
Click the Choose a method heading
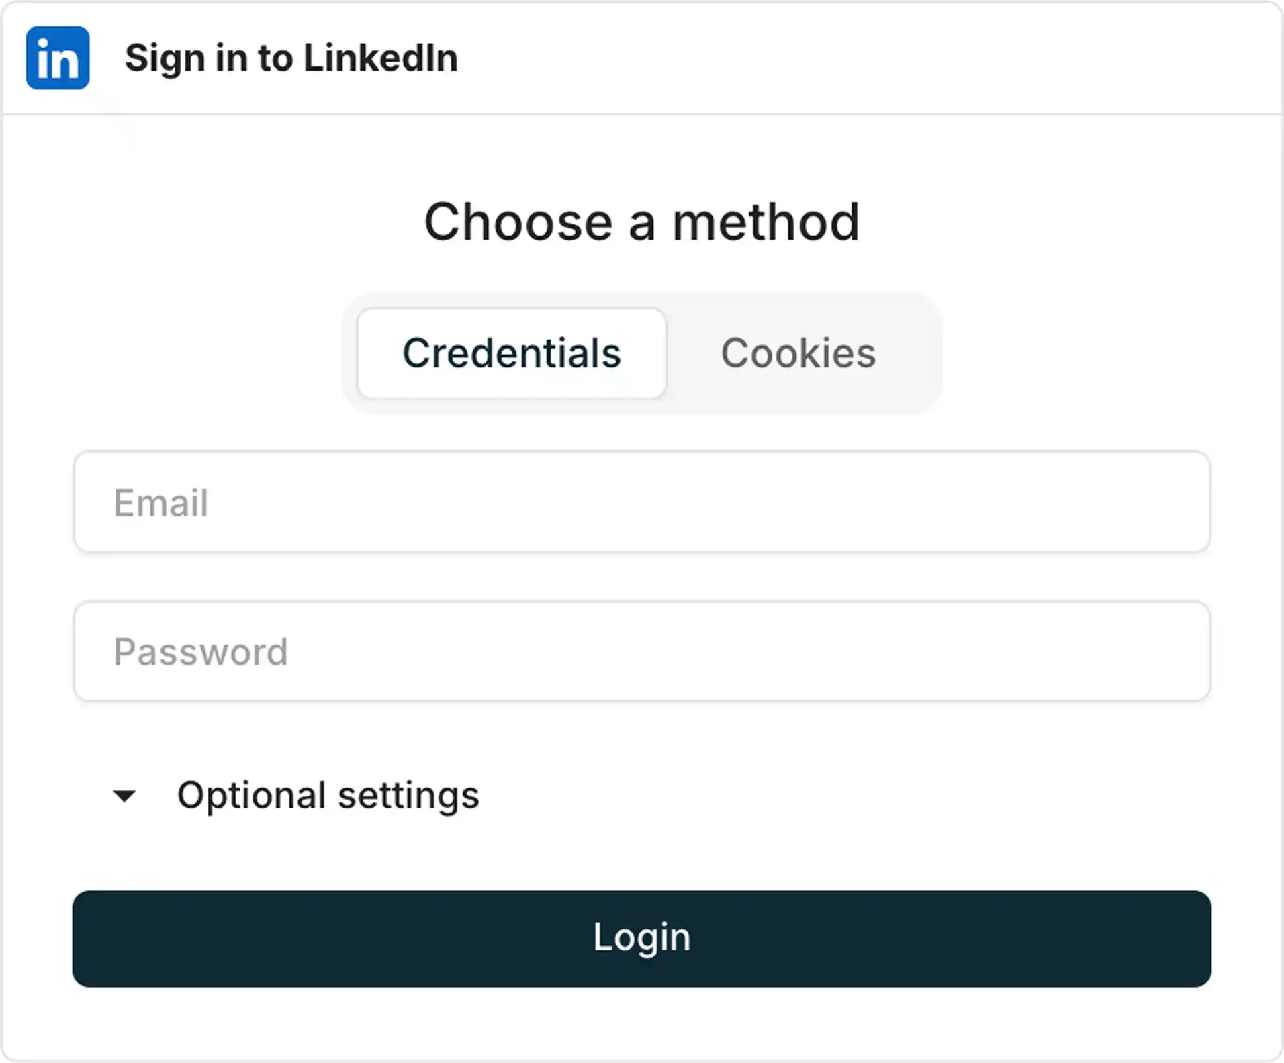coord(641,222)
